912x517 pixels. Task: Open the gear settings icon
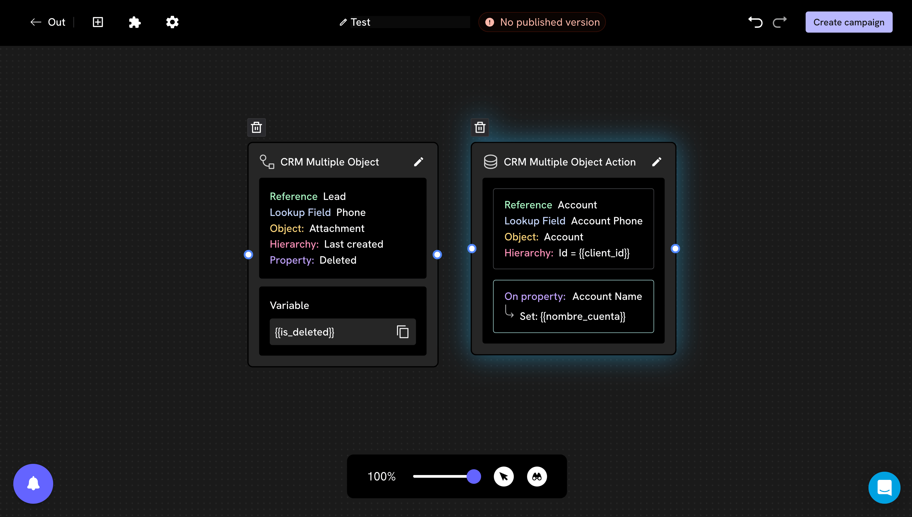tap(172, 22)
